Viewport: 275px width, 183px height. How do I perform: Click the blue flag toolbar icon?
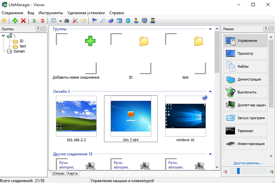95,21
